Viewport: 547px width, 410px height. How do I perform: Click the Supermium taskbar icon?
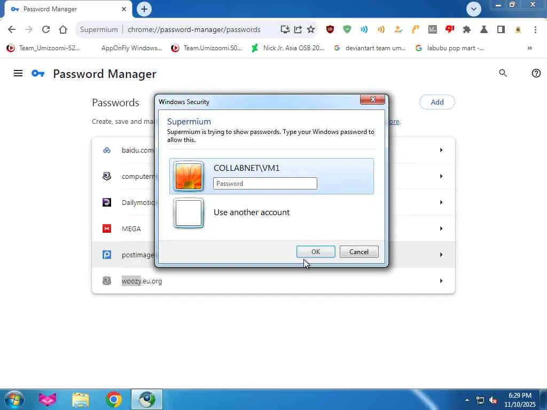tap(147, 399)
